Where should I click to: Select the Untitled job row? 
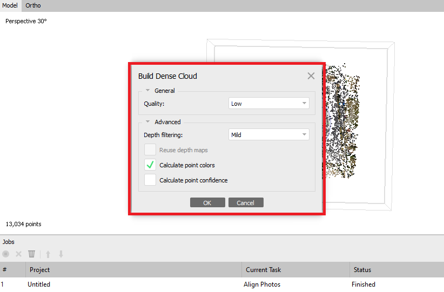click(39, 284)
